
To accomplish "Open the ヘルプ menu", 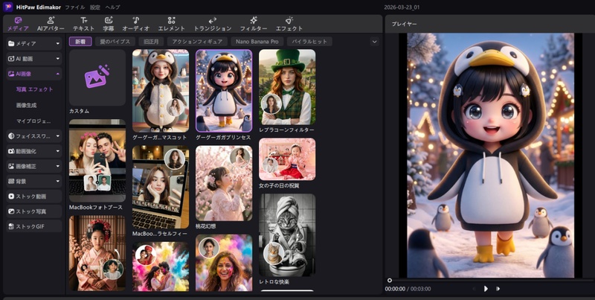I will (113, 7).
